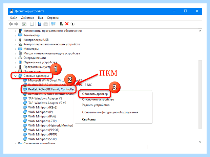Screen dimensions: 210x157
Task: Open the Help question-mark toolbar icon
Action: [40, 24]
